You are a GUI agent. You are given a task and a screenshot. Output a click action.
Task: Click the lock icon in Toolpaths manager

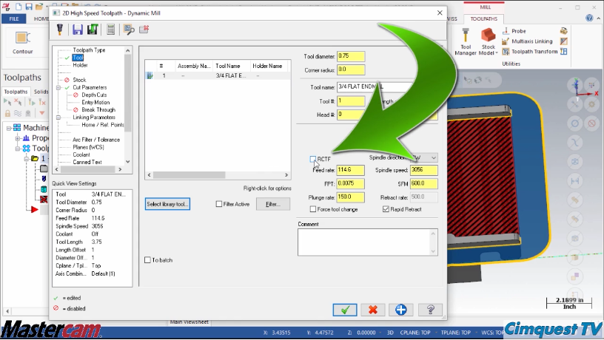[7, 113]
